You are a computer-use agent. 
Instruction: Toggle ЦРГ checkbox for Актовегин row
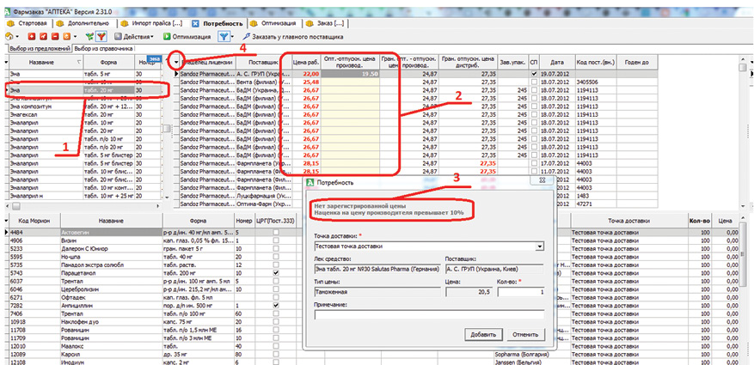coord(275,232)
